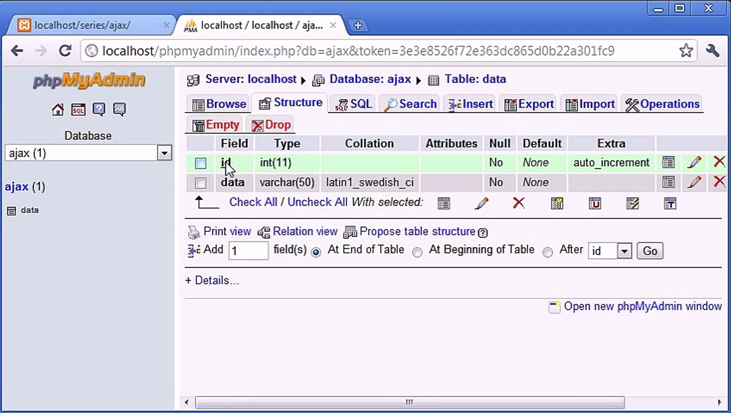Open the After field dropdown showing id
This screenshot has width=731, height=413.
pos(610,251)
